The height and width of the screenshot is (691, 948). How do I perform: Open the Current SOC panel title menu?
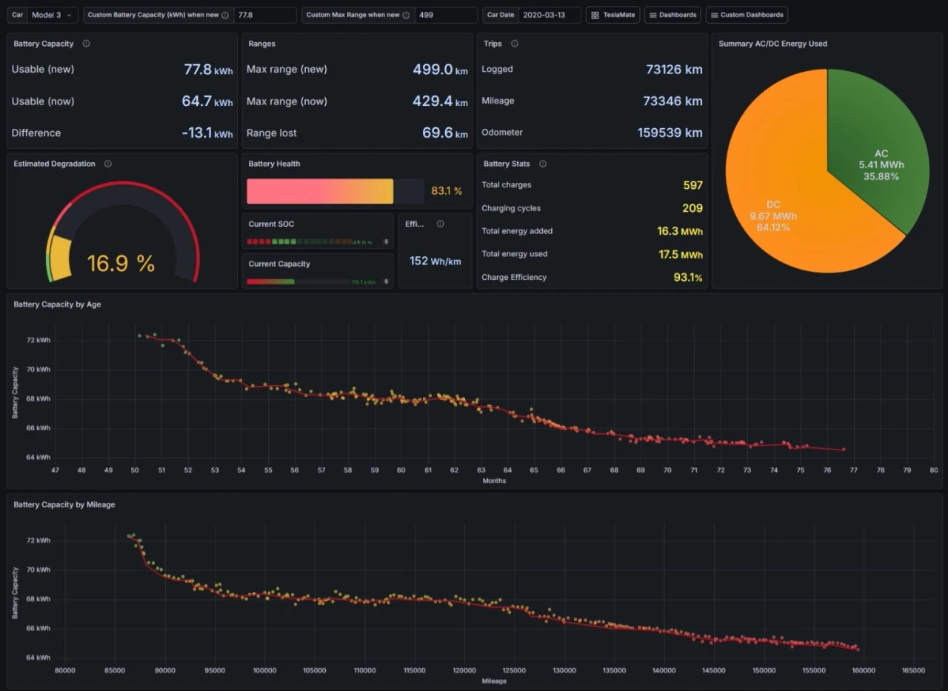(x=271, y=224)
